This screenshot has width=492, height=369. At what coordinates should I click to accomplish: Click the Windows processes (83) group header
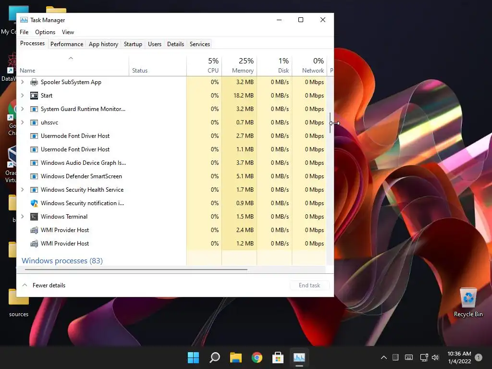pos(62,261)
